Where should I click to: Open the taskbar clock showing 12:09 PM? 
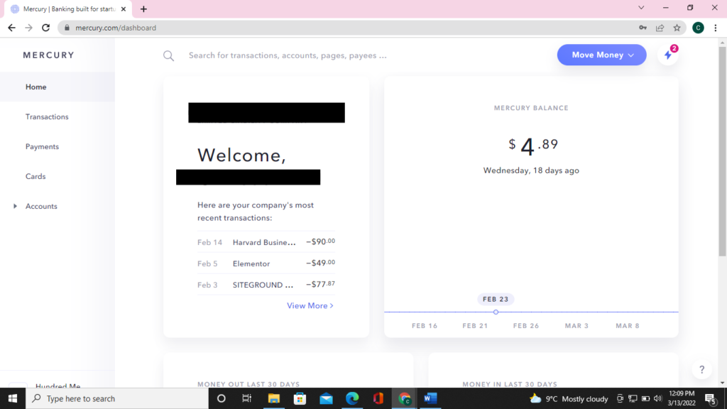pos(681,398)
